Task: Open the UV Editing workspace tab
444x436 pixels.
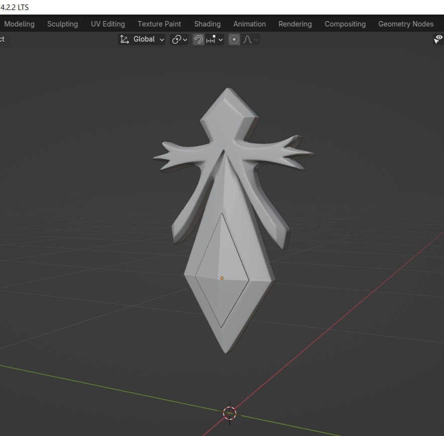Action: pyautogui.click(x=108, y=24)
